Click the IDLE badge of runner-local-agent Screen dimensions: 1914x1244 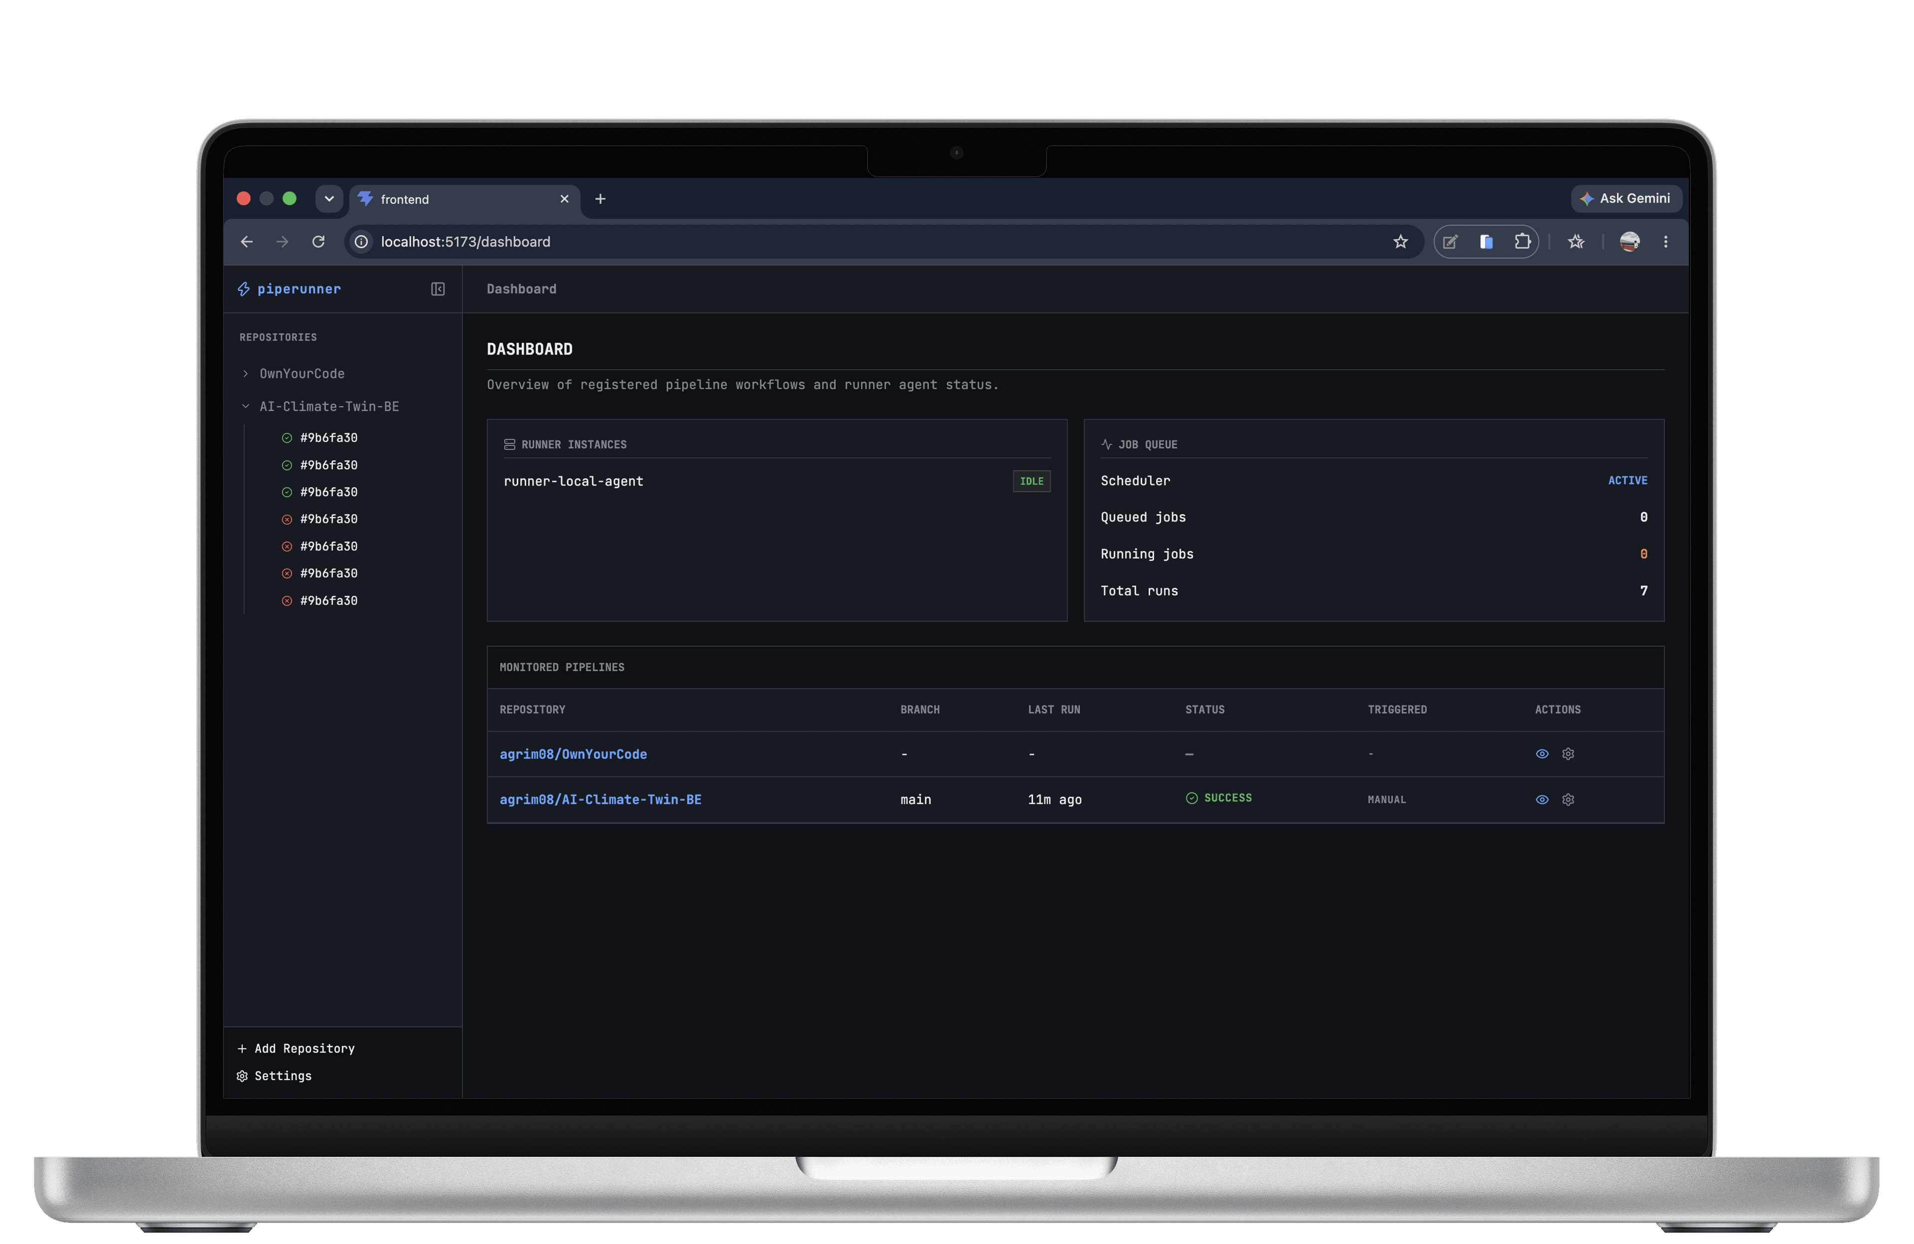[x=1032, y=481]
